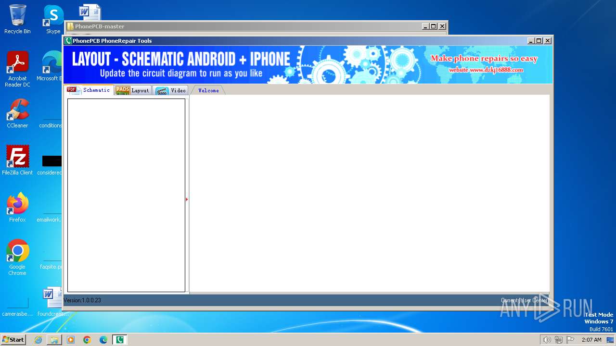Collapse the side panel with red arrow

coord(187,199)
